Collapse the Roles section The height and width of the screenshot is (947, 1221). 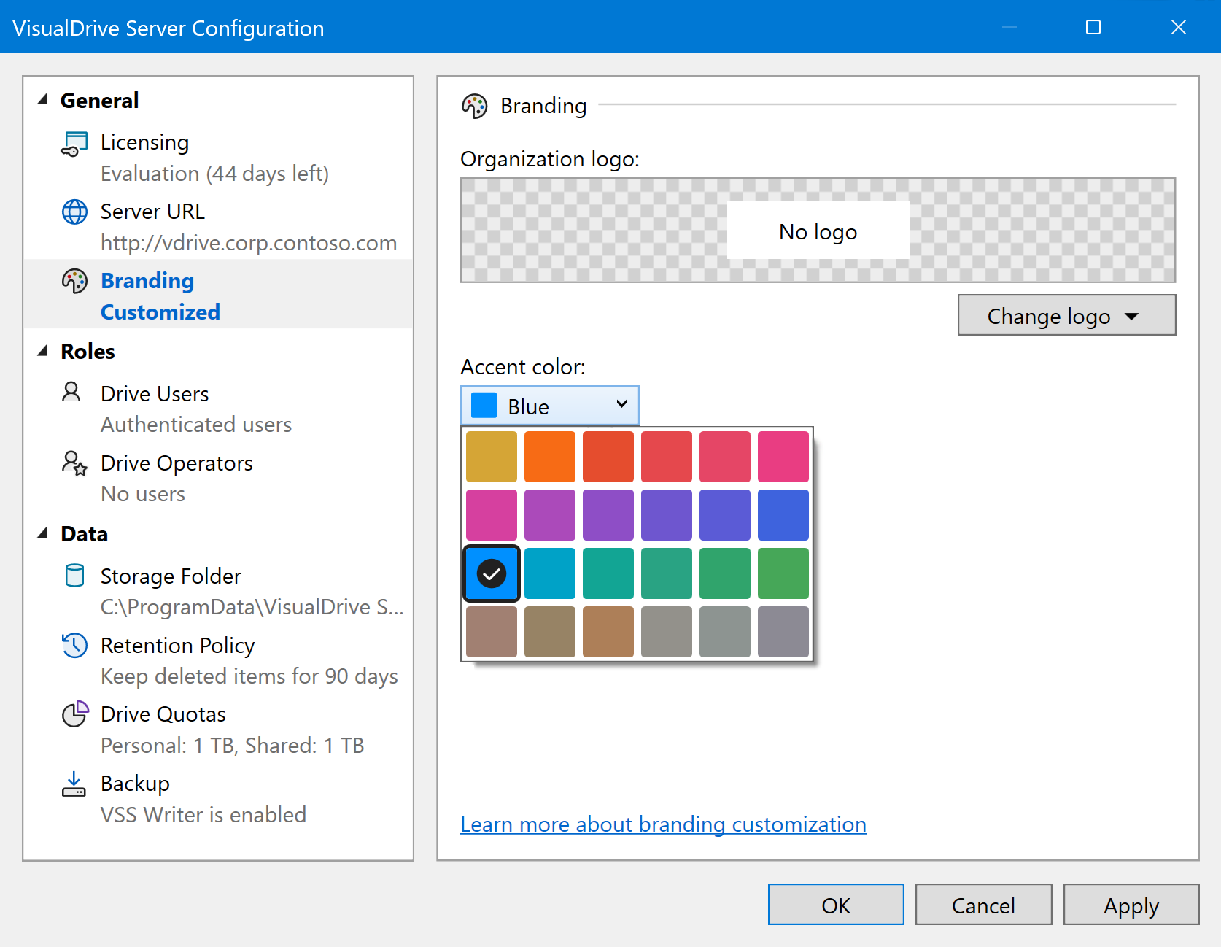point(43,351)
